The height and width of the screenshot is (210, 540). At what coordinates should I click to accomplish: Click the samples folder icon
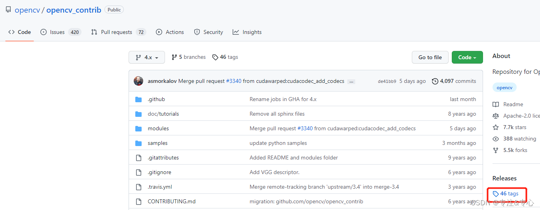point(138,143)
